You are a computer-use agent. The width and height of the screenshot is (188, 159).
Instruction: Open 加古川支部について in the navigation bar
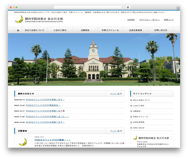click(x=35, y=30)
